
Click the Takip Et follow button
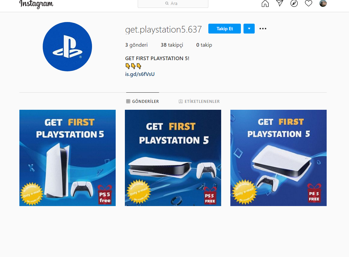224,29
